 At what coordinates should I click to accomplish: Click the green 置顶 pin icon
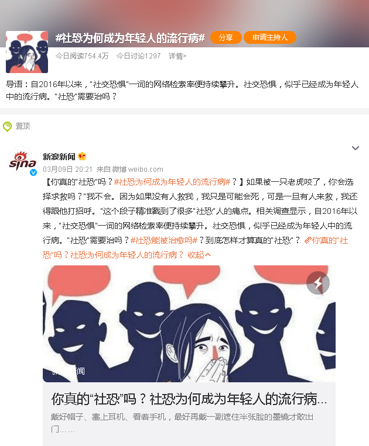pos(7,126)
